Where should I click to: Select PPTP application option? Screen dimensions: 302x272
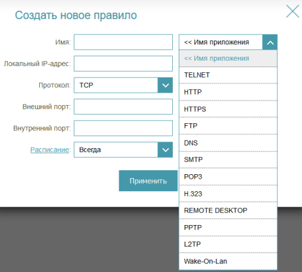click(x=228, y=228)
